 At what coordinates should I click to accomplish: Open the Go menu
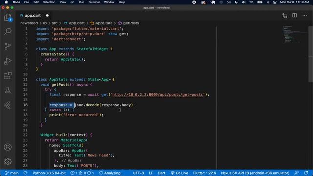coord(72,2)
